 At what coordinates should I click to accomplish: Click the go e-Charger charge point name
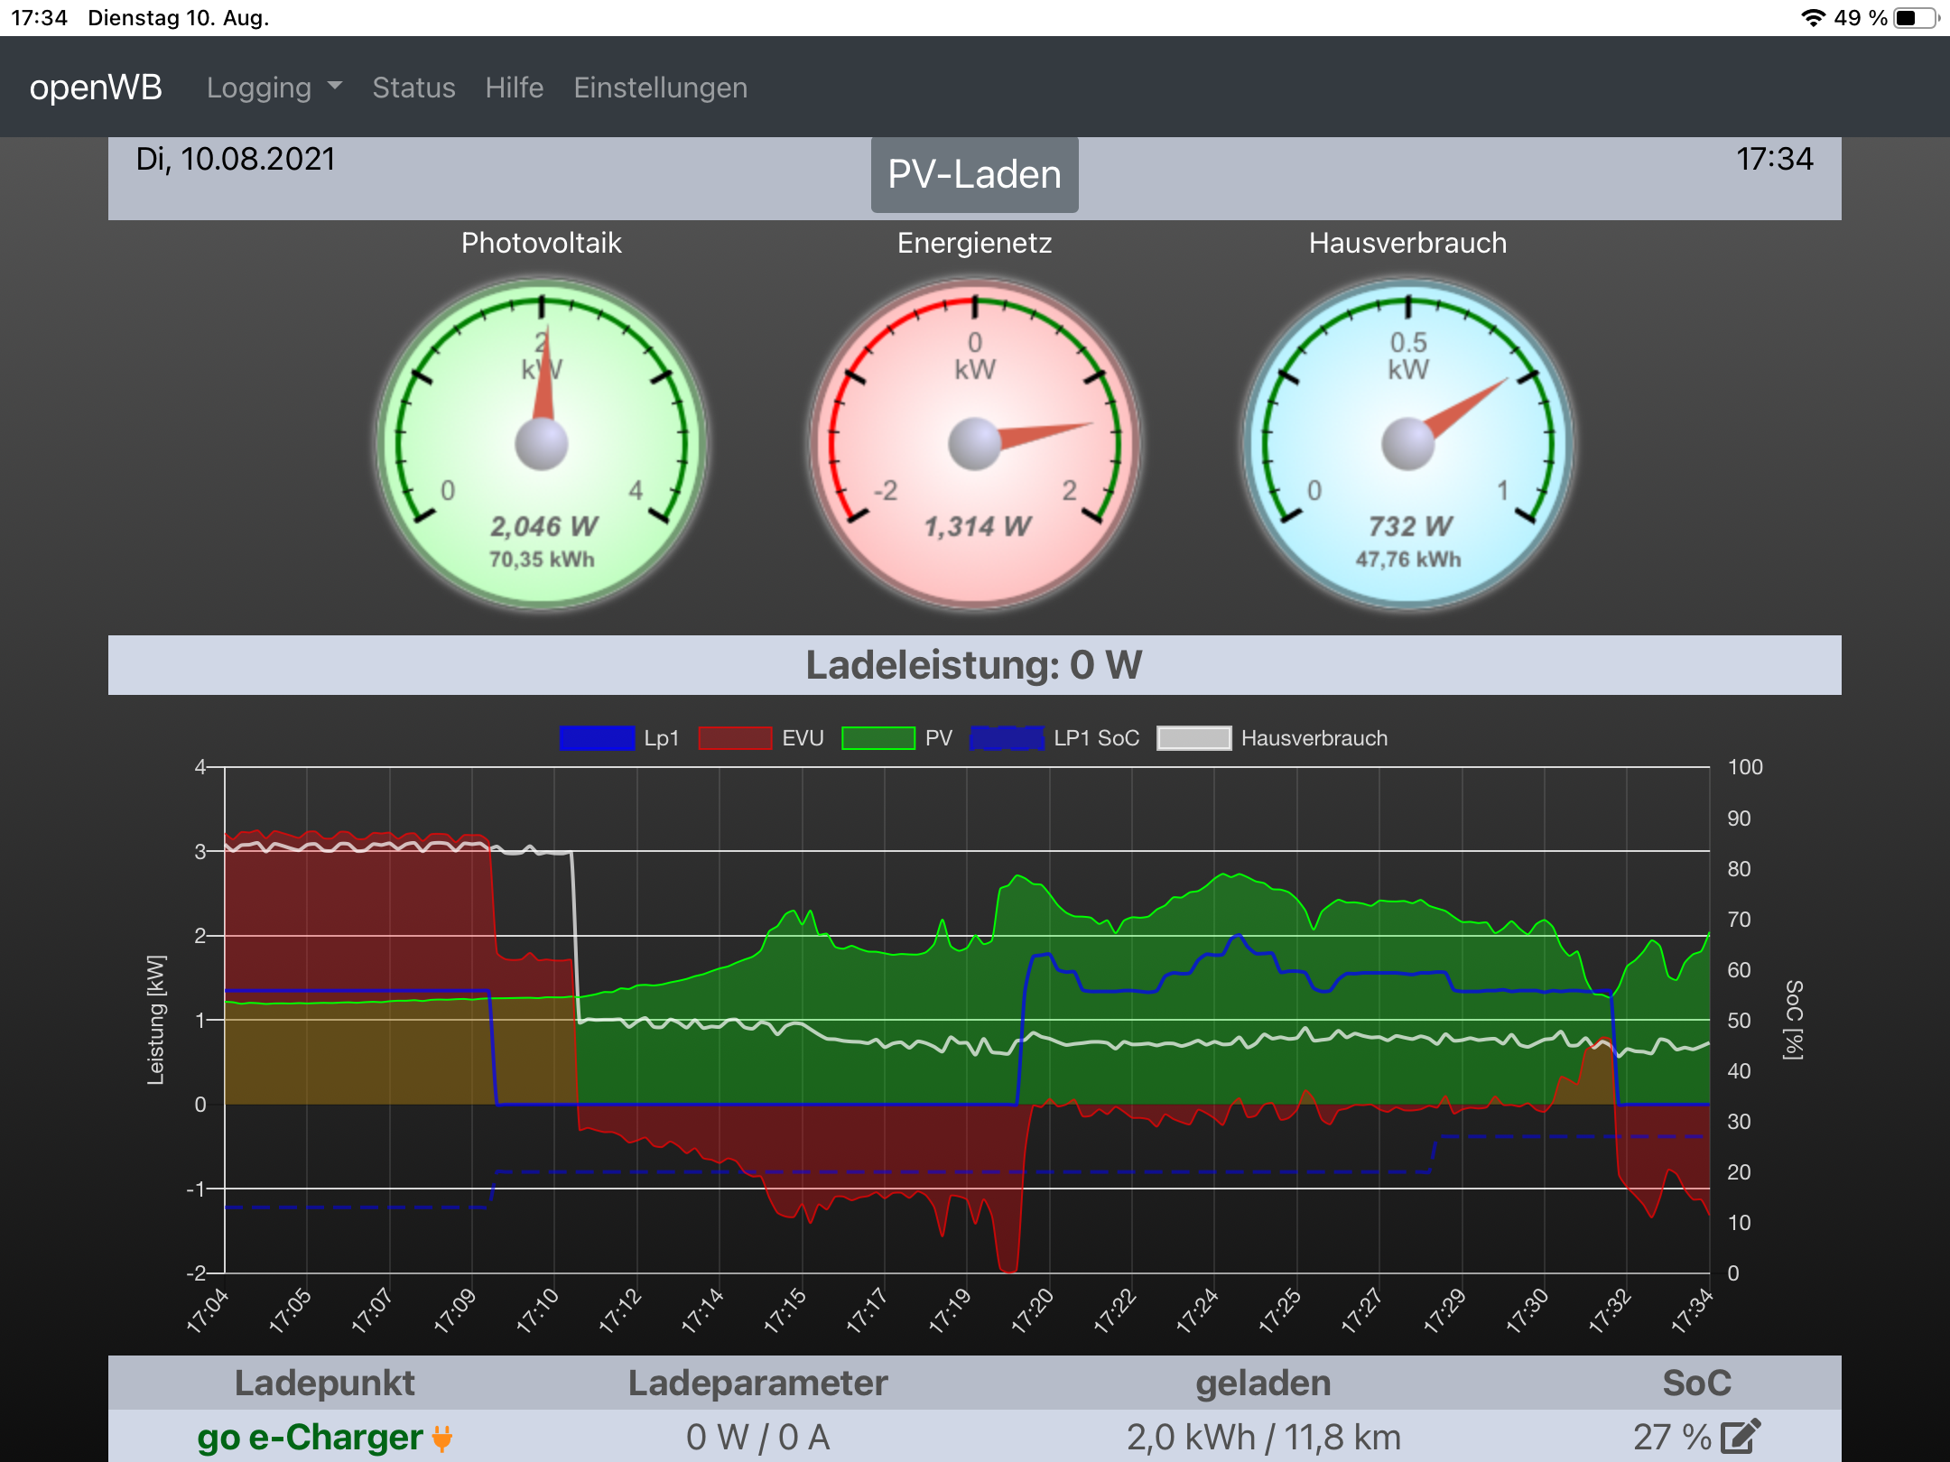coord(310,1437)
